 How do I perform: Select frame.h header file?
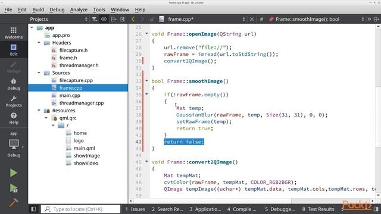click(68, 58)
